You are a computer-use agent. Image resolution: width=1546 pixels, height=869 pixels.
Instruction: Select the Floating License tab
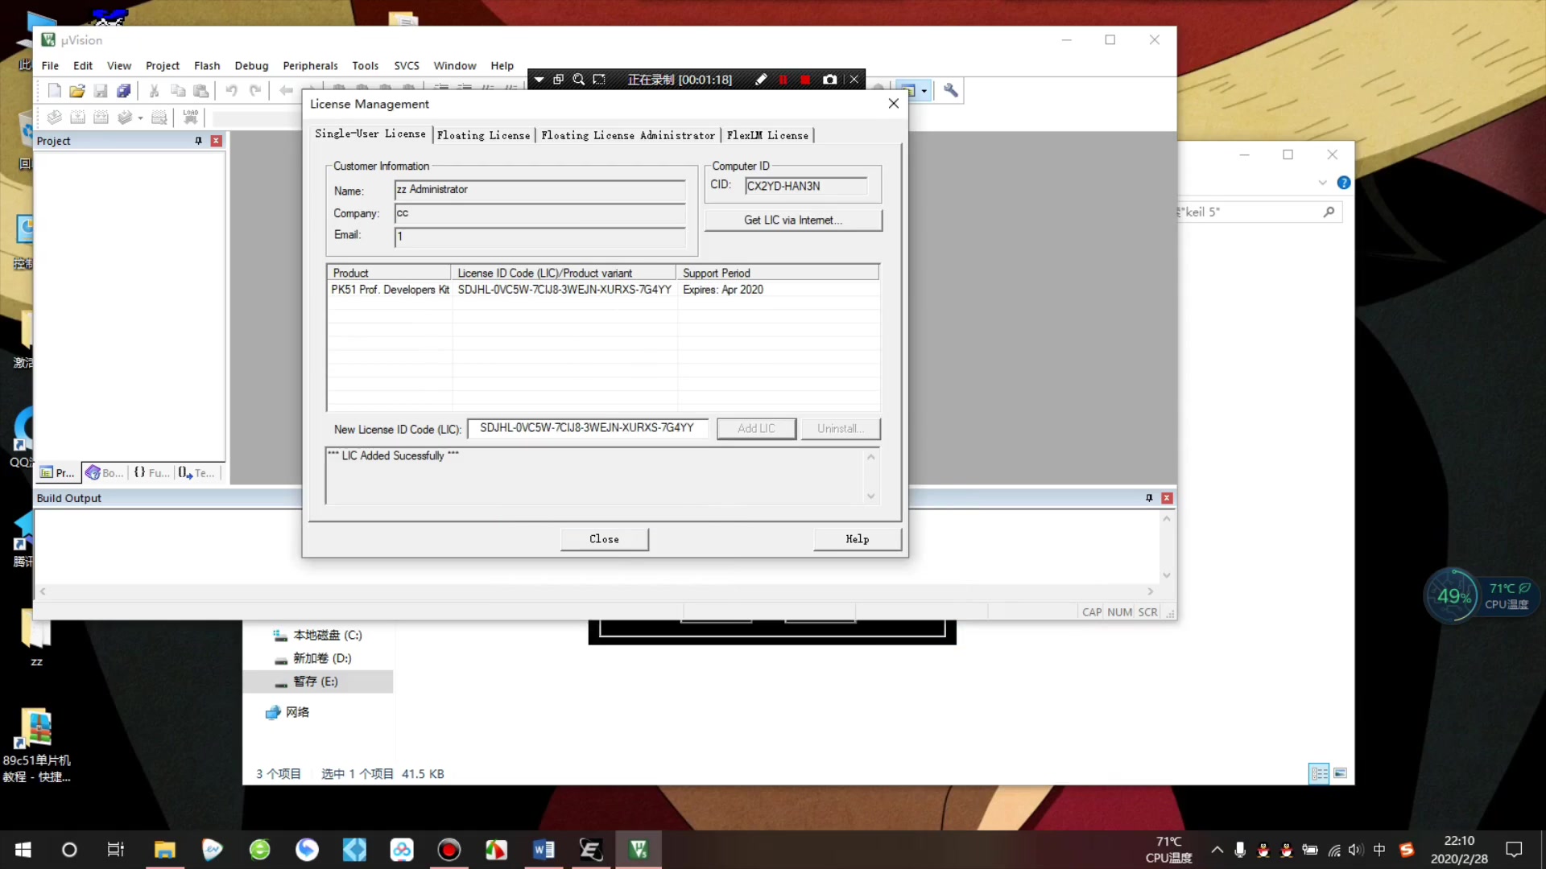click(x=483, y=134)
